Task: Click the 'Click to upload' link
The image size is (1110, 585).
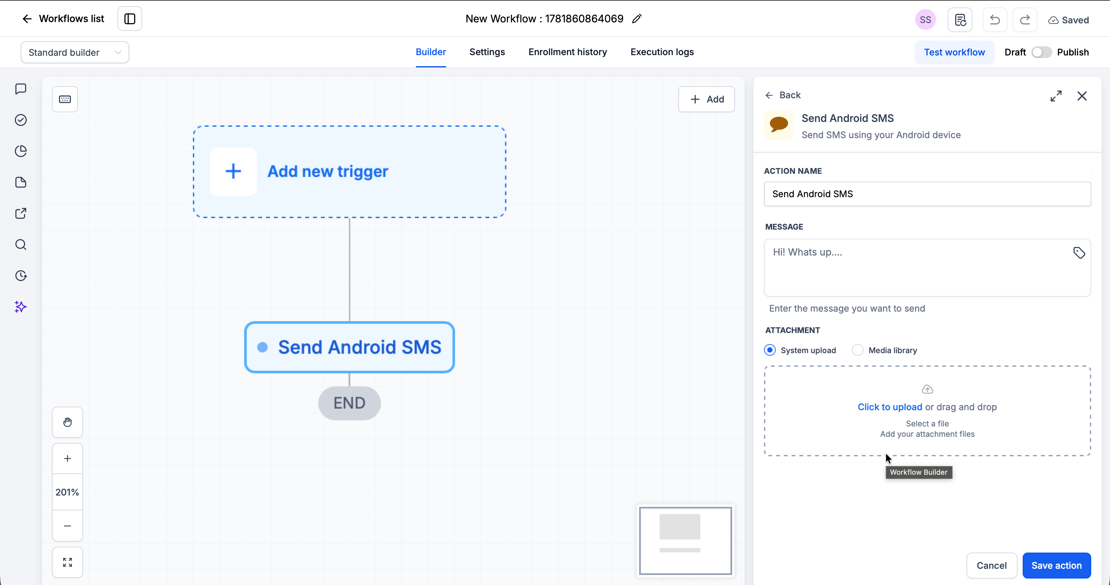Action: pyautogui.click(x=889, y=407)
